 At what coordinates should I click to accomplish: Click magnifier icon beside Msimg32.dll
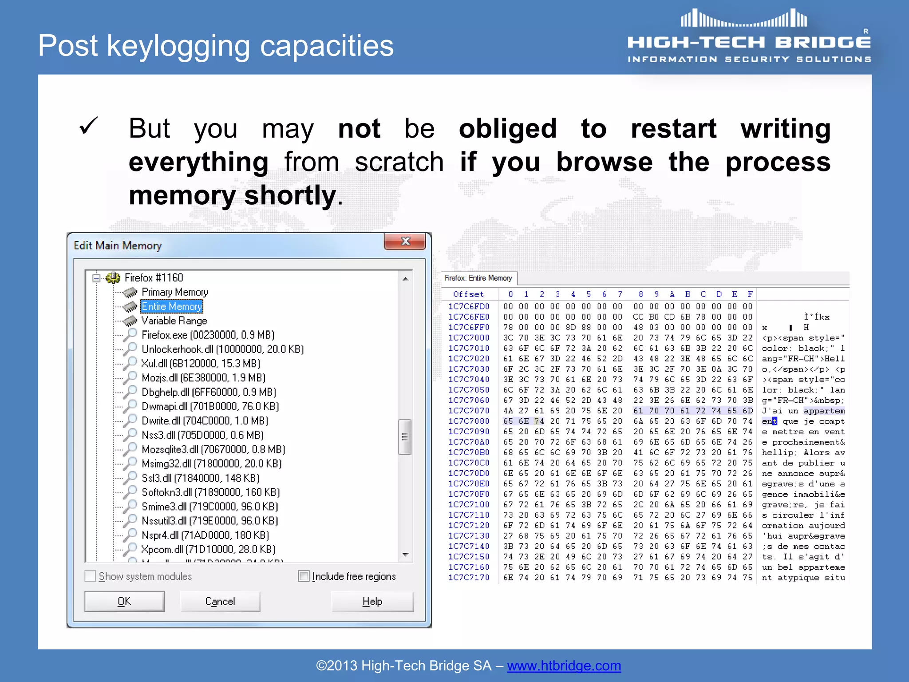click(130, 463)
